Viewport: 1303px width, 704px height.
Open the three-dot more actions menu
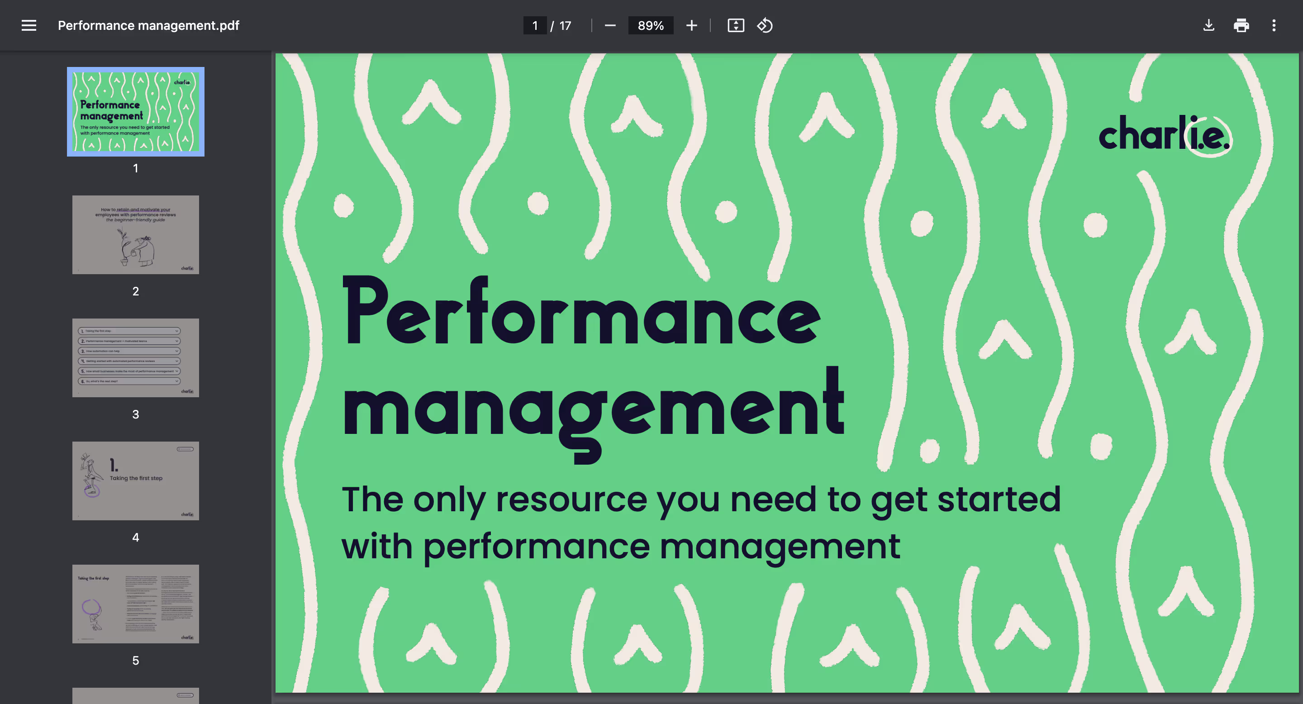point(1274,25)
